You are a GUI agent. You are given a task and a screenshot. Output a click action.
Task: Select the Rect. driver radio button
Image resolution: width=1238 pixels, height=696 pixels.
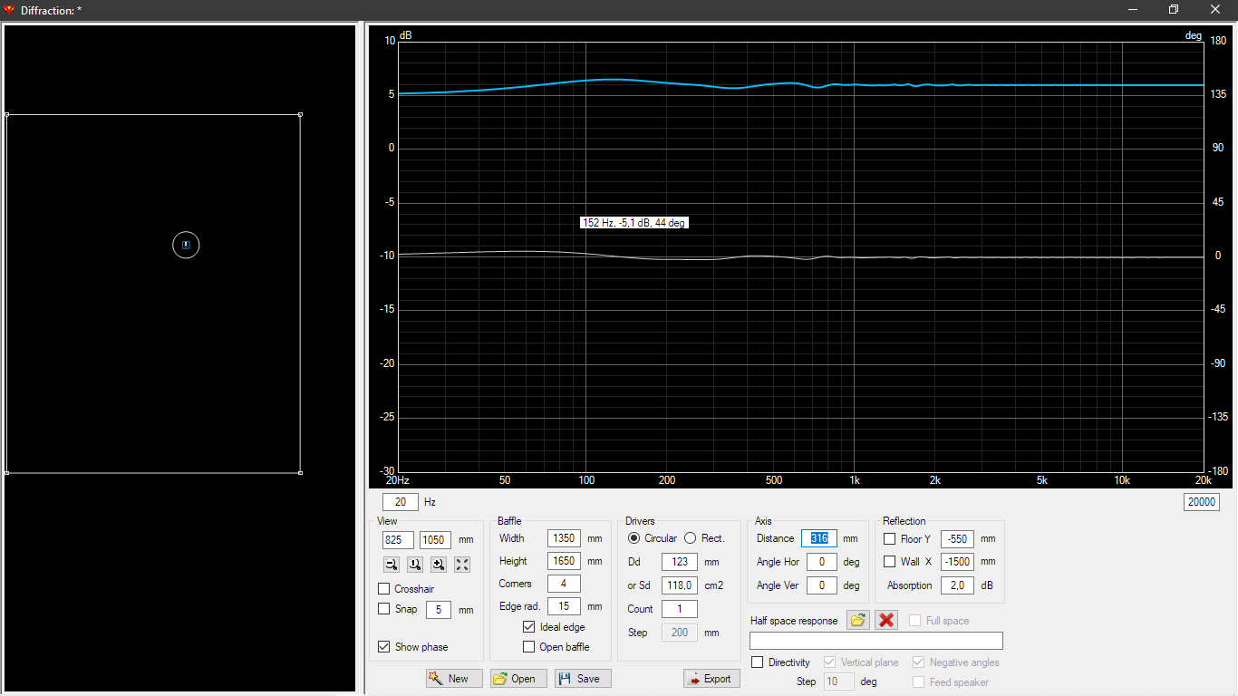[691, 538]
